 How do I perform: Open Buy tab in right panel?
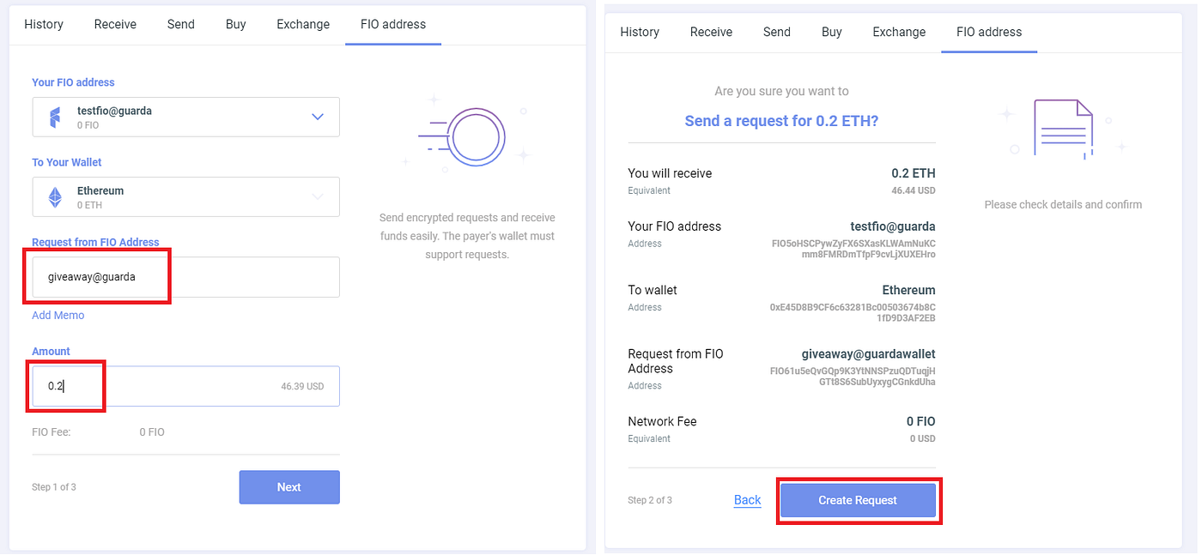[x=832, y=32]
